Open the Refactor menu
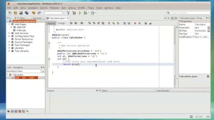214x120 pixels. [x=55, y=8]
